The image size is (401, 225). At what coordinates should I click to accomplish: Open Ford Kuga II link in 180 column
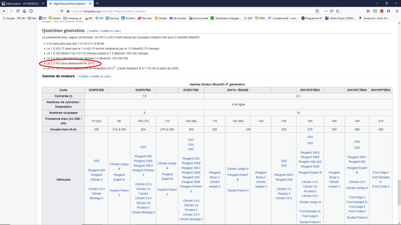[x=357, y=207]
